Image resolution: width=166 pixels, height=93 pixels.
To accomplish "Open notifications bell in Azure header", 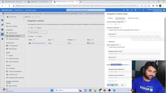I will coord(132,10).
